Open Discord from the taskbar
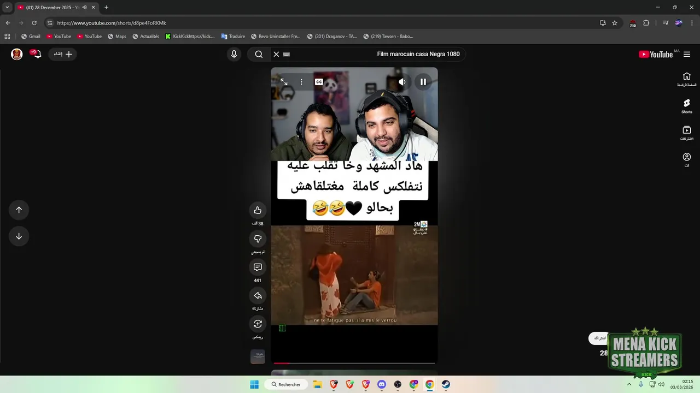The image size is (700, 393). 382,384
